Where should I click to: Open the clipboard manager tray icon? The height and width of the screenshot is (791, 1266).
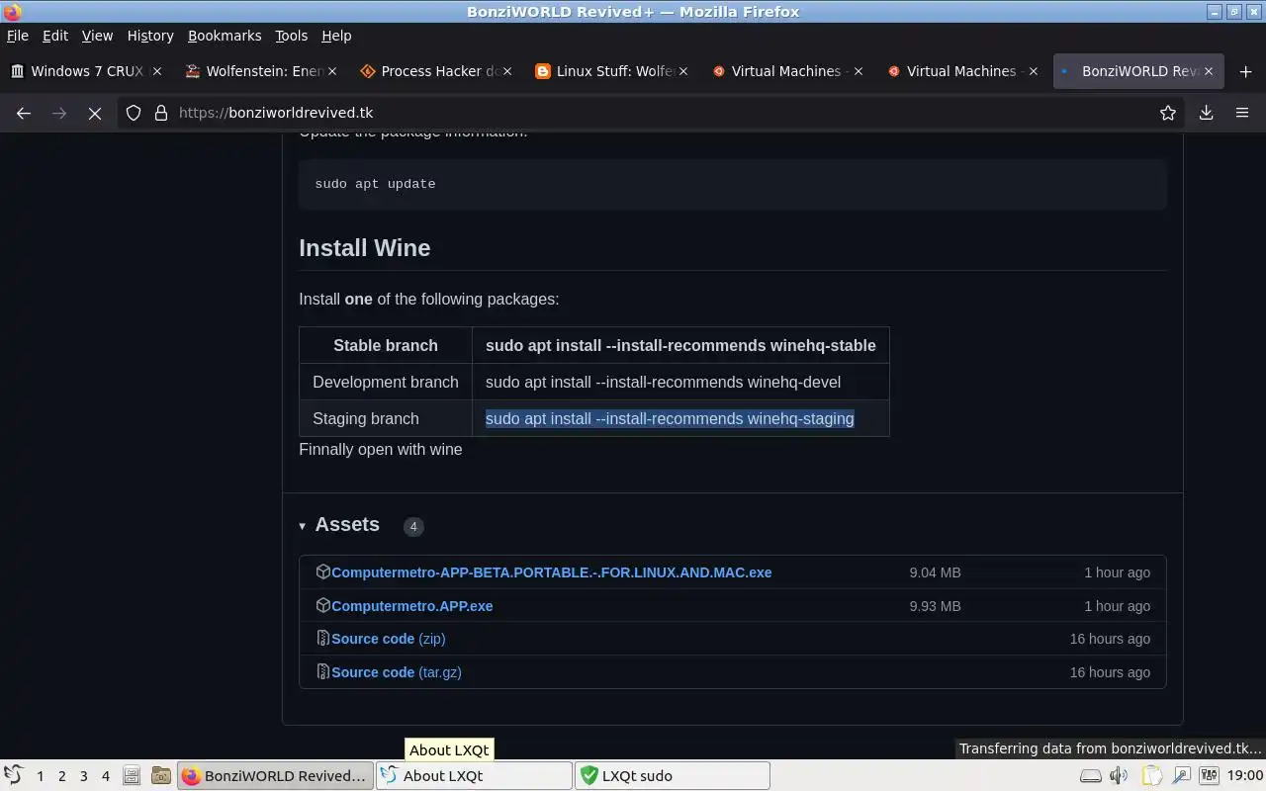tap(1151, 776)
